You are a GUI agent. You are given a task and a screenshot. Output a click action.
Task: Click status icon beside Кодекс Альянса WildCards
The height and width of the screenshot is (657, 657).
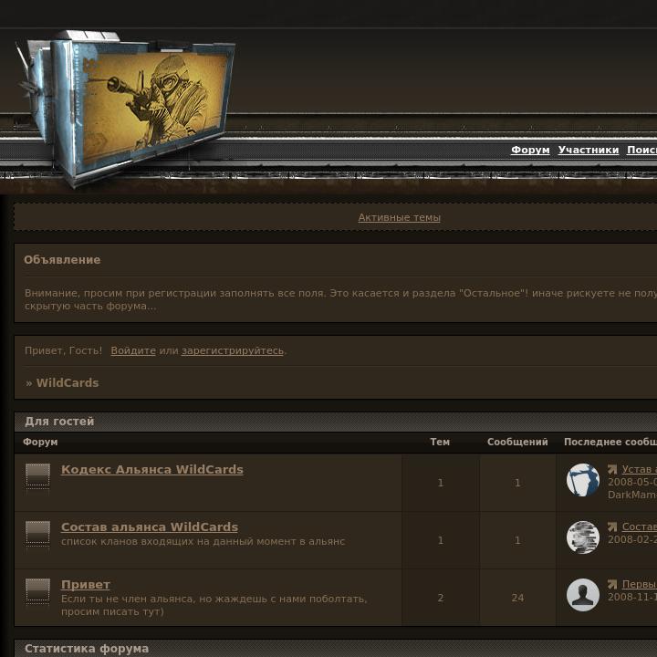pyautogui.click(x=37, y=476)
